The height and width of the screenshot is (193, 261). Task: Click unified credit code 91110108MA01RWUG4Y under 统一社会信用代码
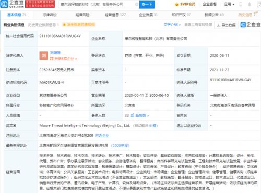coord(60,36)
